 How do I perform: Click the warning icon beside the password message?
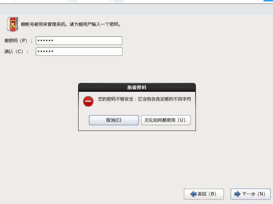pyautogui.click(x=88, y=101)
